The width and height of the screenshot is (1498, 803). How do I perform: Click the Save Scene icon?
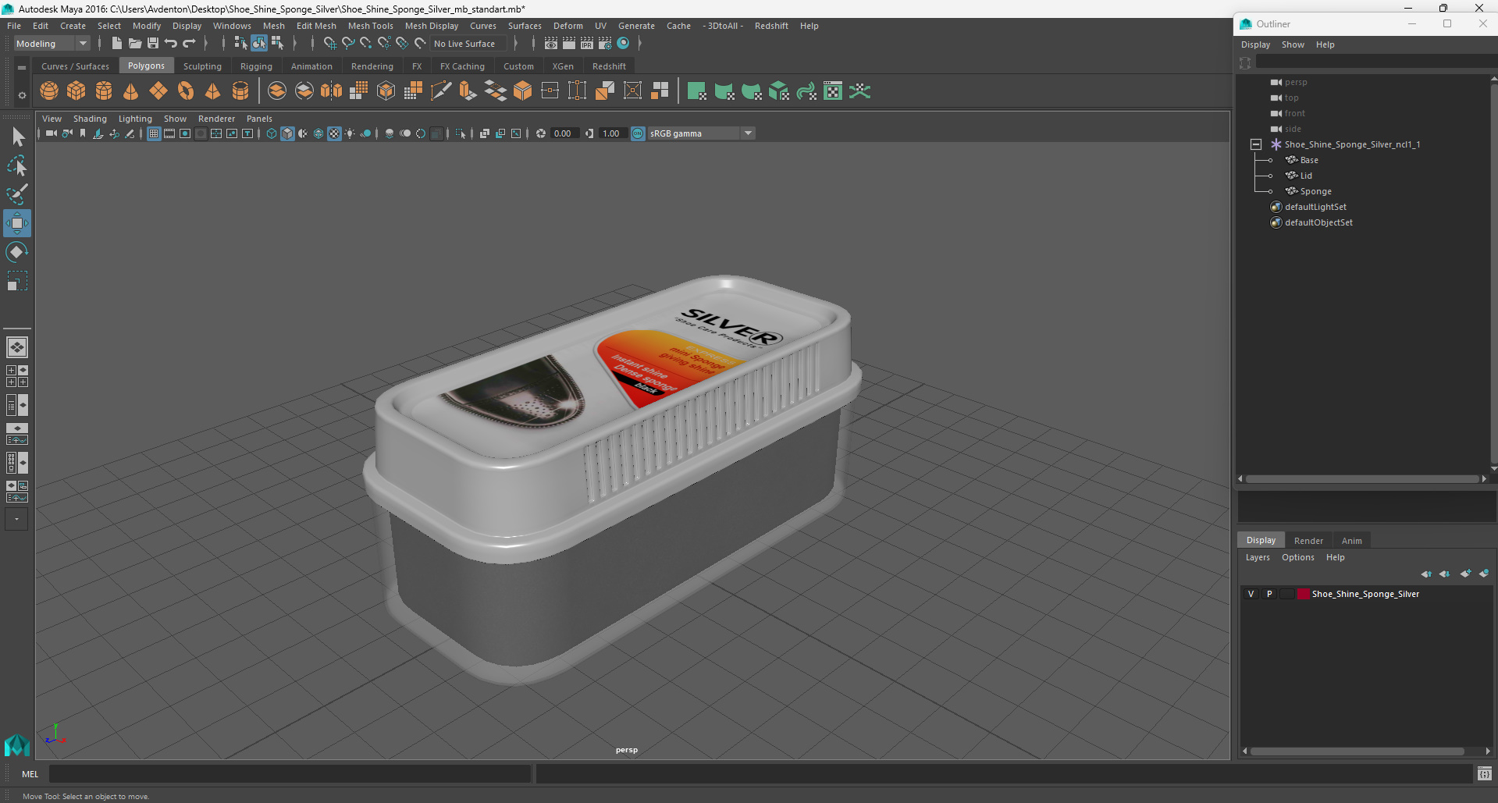153,44
